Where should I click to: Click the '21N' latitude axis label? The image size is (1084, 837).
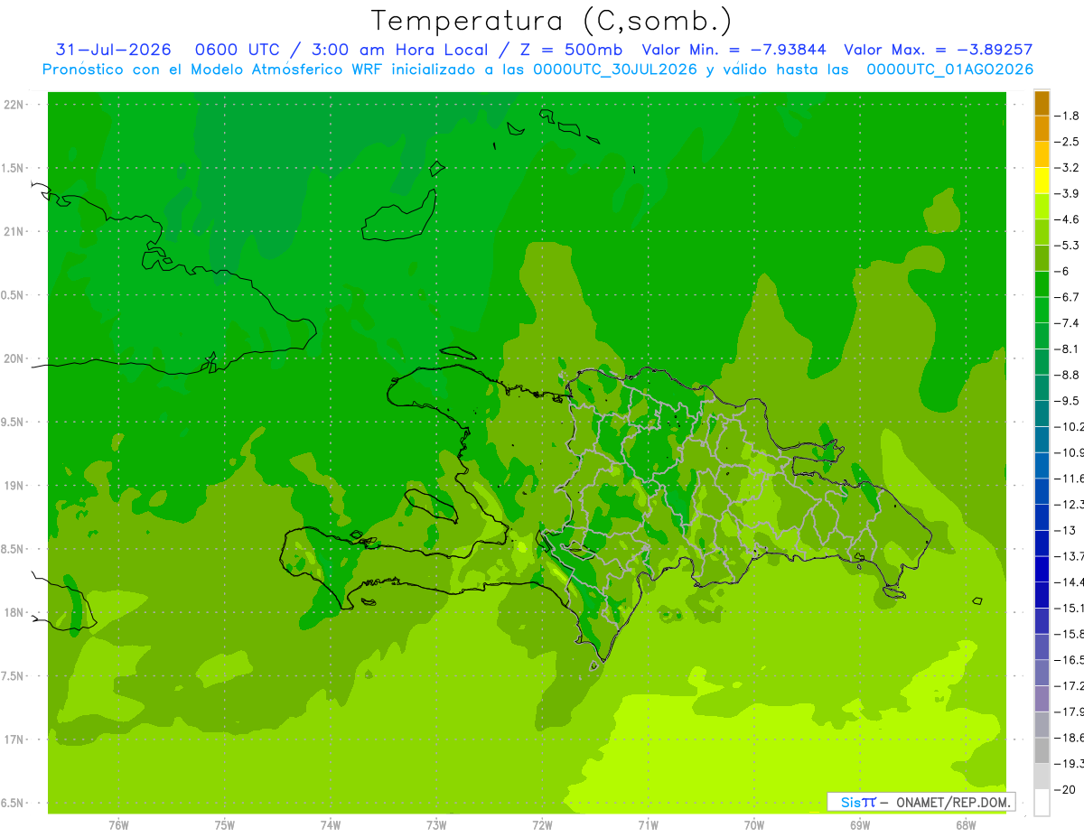coord(14,231)
